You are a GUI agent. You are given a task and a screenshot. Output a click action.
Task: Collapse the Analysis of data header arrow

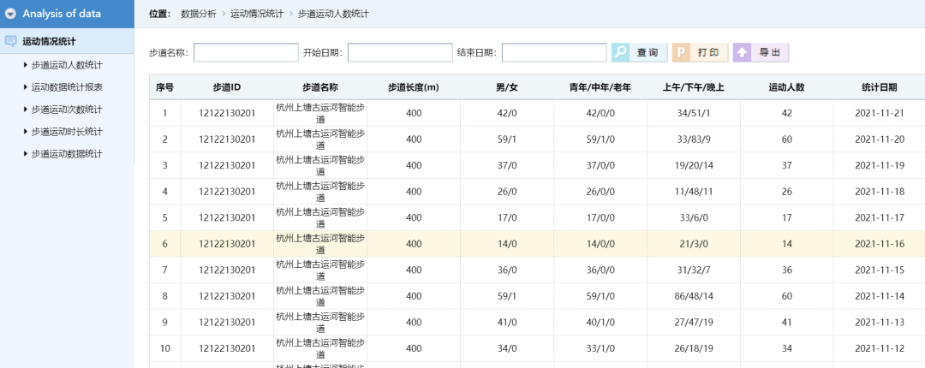[x=10, y=15]
